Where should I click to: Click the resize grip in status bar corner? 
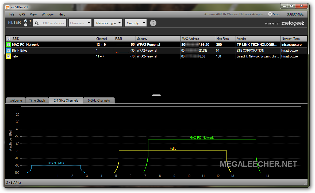tap(306, 184)
